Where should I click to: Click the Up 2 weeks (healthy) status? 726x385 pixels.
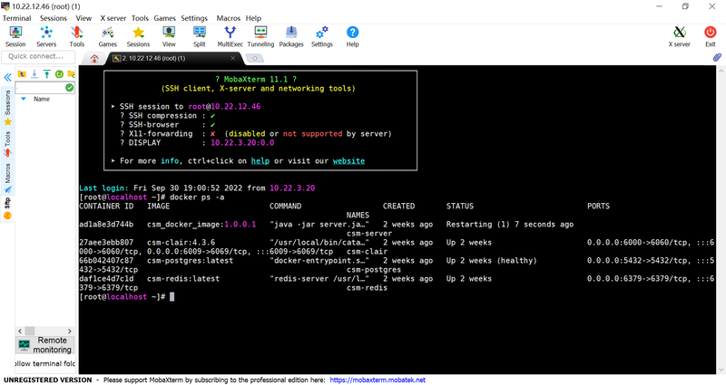pyautogui.click(x=492, y=260)
